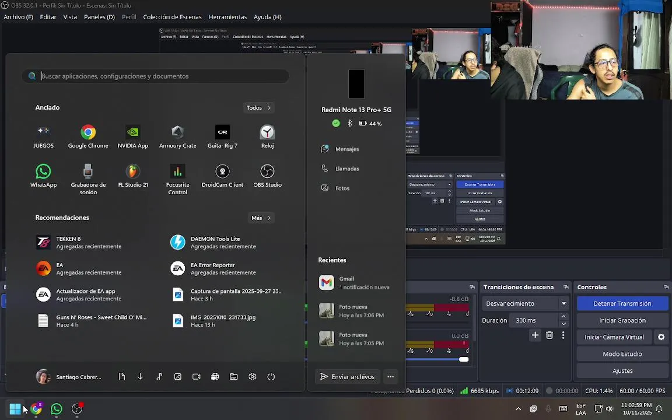
Task: Open WhatsApp from the taskbar
Action: (56, 409)
